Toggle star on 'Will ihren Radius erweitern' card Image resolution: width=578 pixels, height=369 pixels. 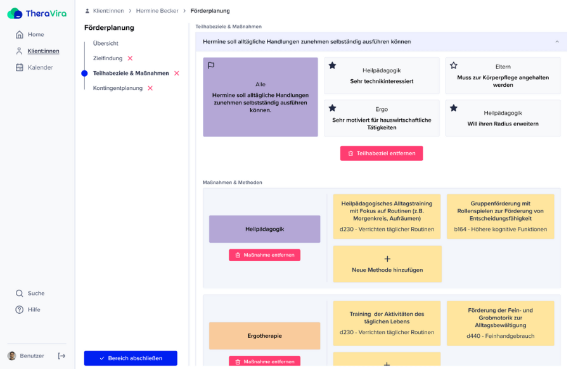454,108
